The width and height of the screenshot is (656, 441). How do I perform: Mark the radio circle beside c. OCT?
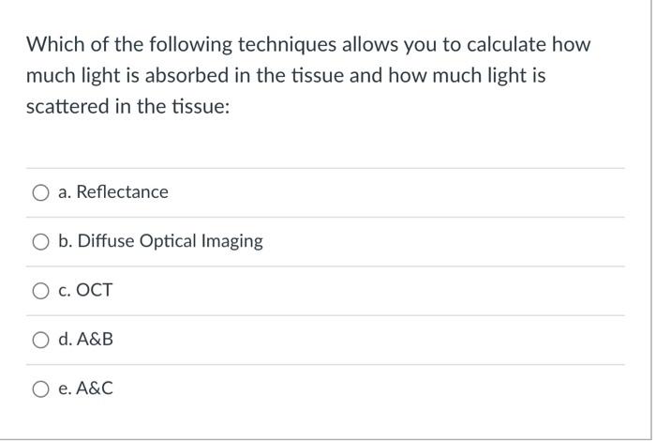pos(41,291)
